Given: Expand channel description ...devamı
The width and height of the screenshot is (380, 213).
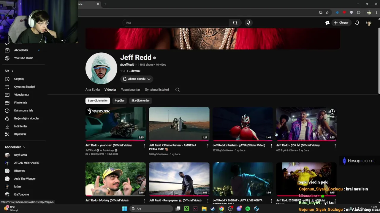Looking at the screenshot, I should [x=135, y=71].
